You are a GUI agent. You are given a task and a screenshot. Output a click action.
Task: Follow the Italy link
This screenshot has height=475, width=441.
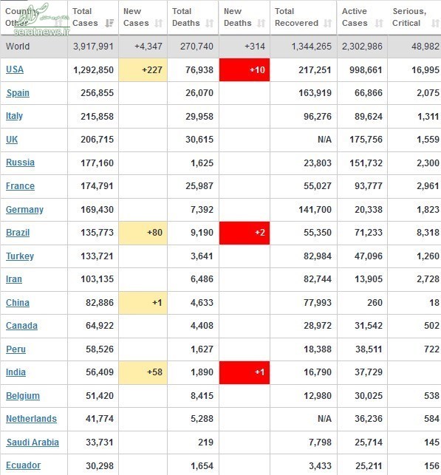pos(14,116)
